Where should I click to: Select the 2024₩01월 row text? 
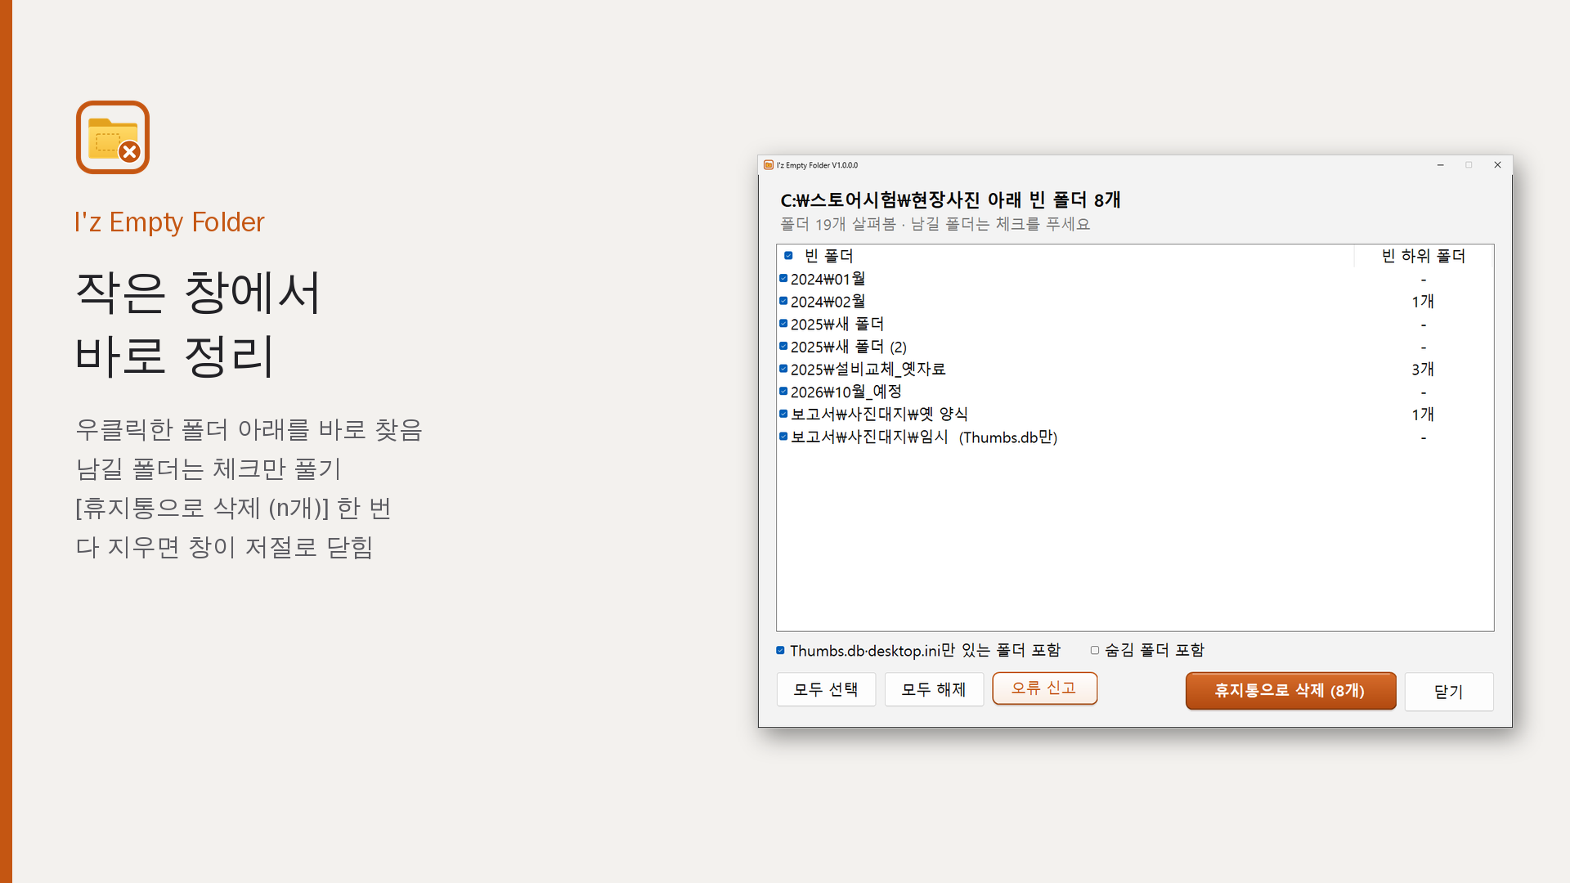[x=828, y=279]
